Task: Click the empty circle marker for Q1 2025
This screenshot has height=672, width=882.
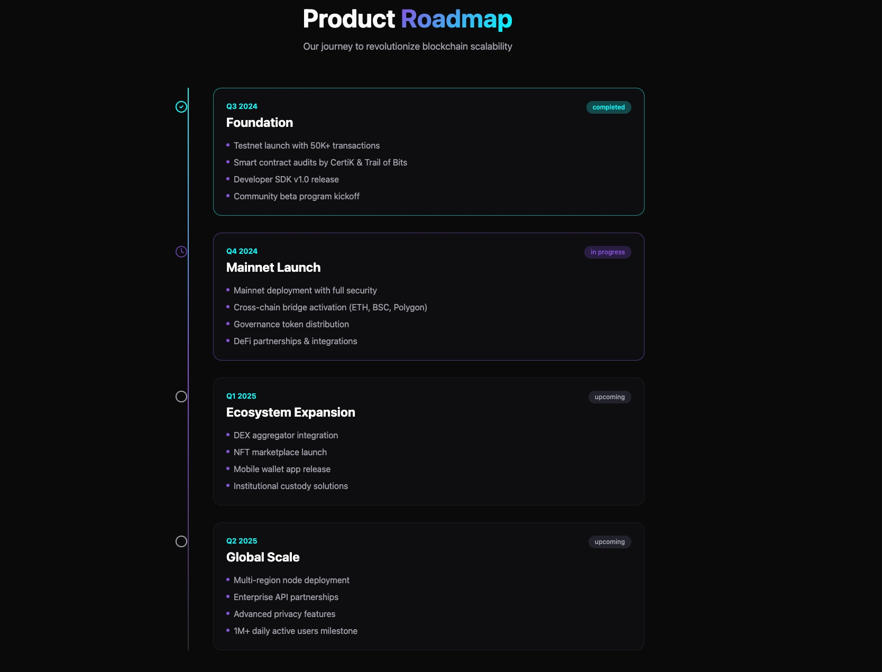Action: tap(181, 397)
